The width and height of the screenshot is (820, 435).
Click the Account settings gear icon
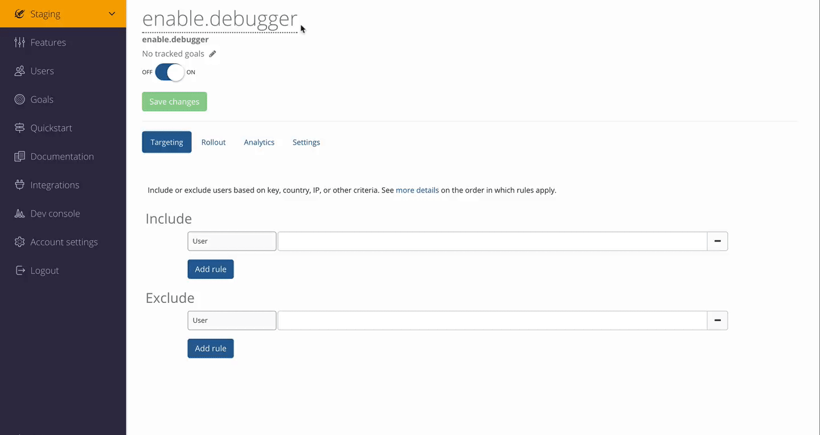click(x=20, y=242)
